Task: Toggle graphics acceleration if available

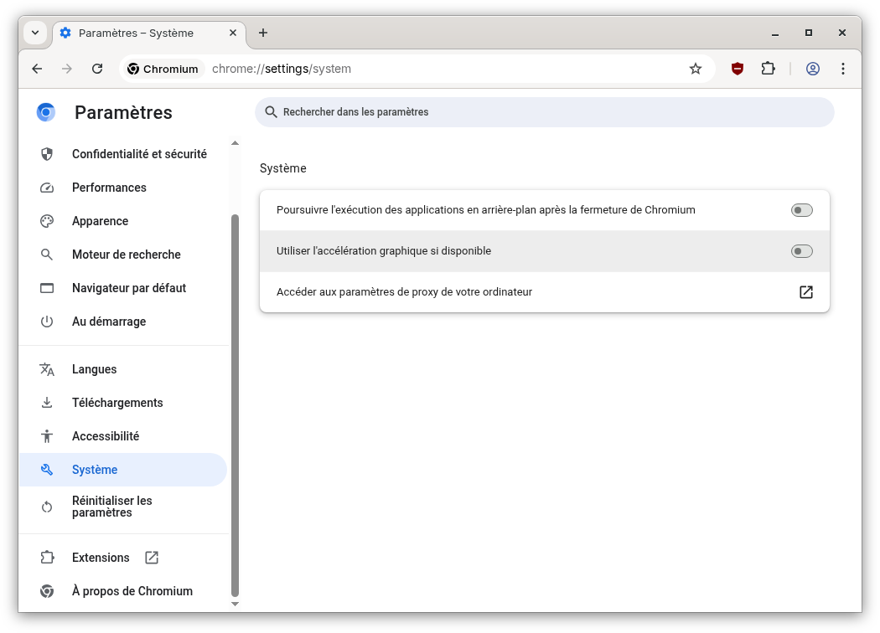Action: 801,251
